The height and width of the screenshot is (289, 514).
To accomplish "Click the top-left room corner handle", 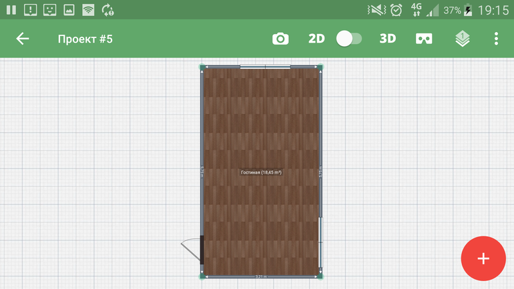I will (x=202, y=66).
